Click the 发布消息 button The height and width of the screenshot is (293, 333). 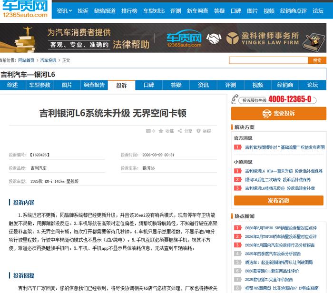[278, 200]
